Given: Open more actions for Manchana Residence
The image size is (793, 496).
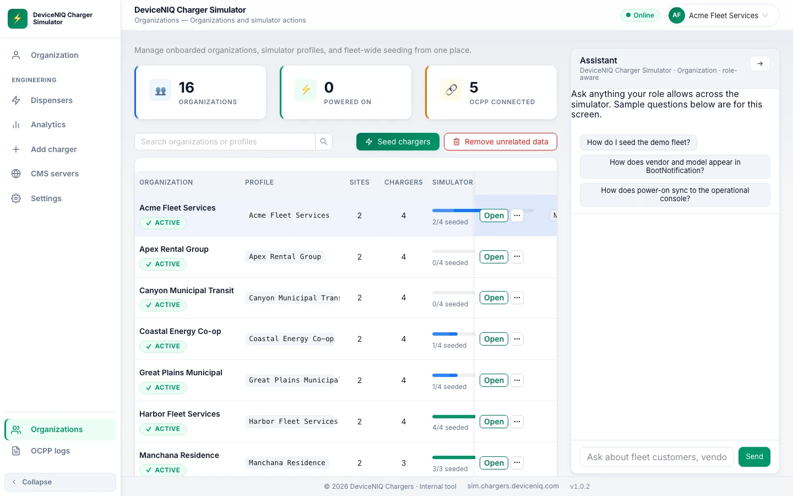Looking at the screenshot, I should click(x=517, y=463).
